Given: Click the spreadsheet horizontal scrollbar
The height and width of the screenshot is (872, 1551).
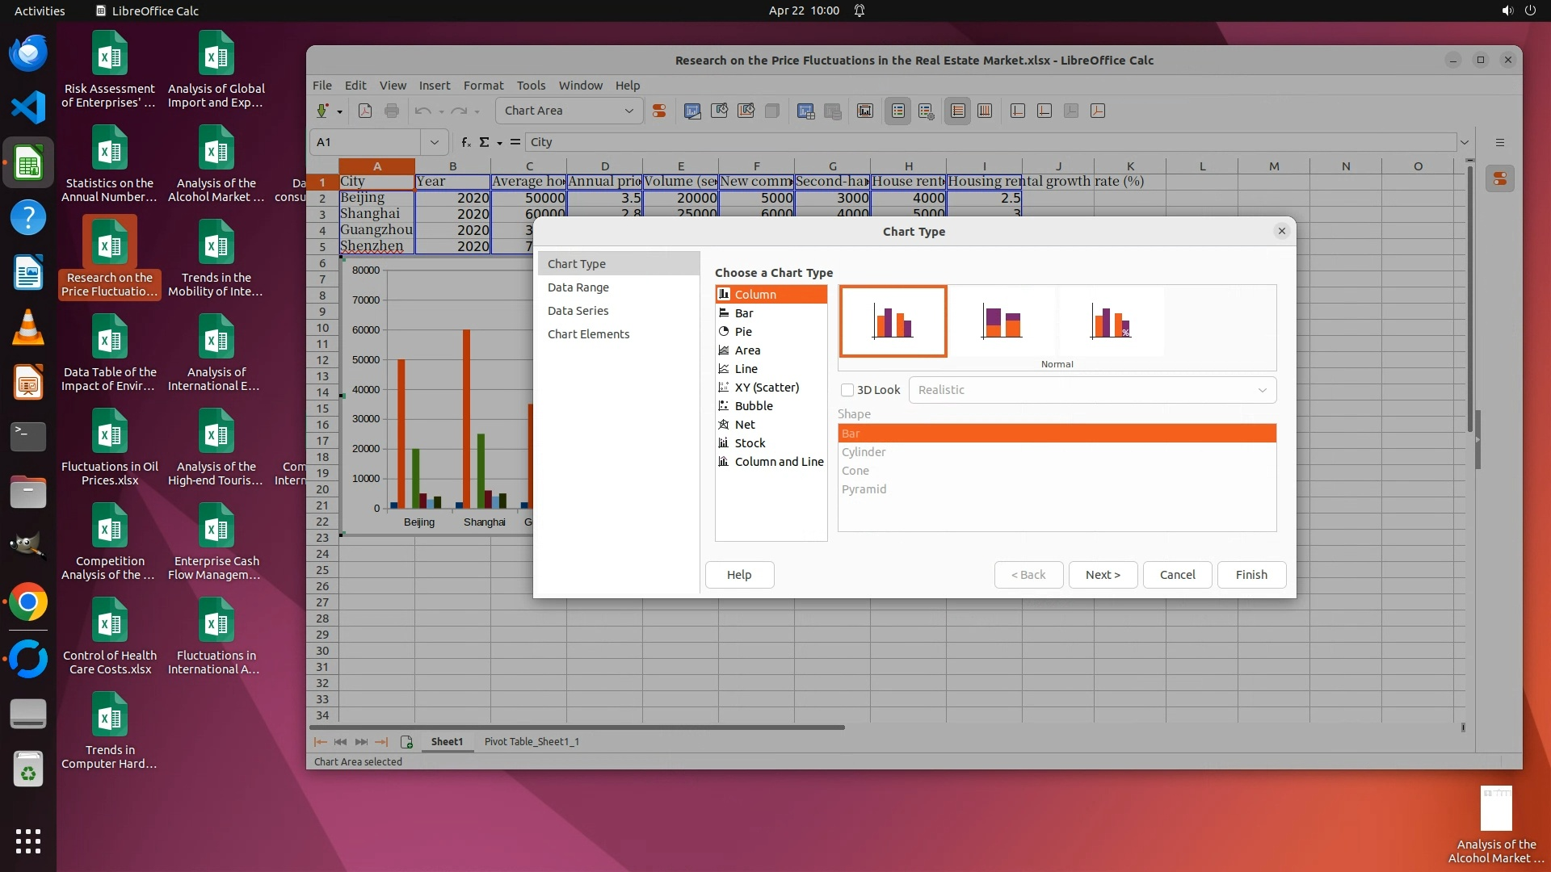Looking at the screenshot, I should 578,727.
